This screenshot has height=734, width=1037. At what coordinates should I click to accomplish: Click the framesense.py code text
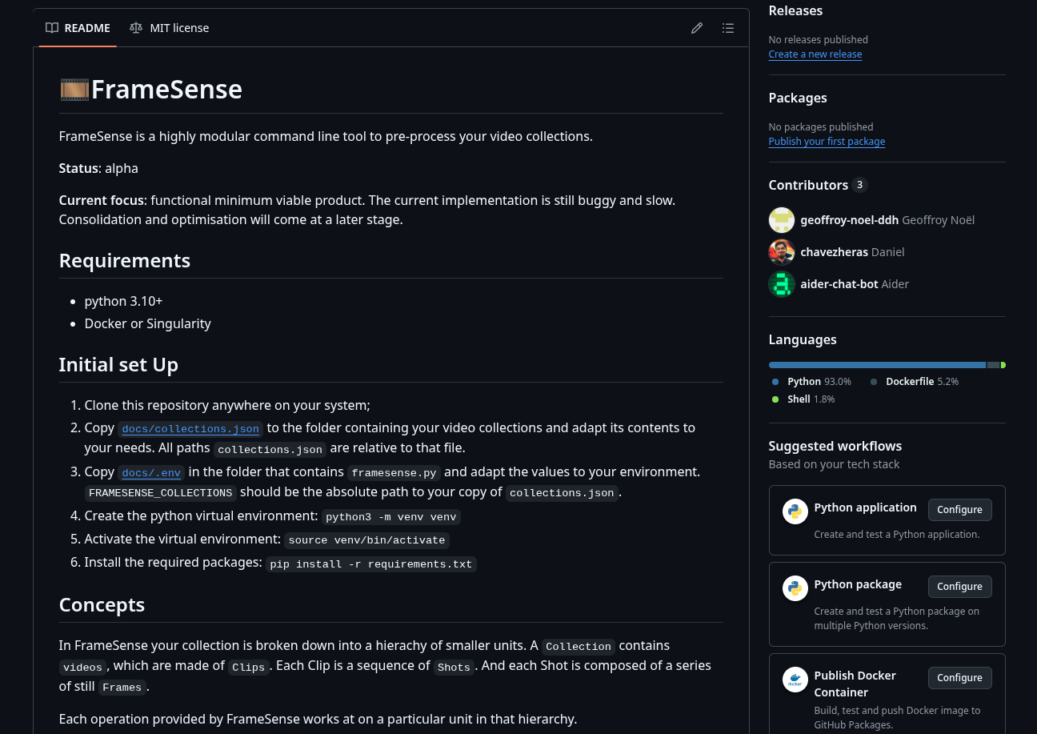[394, 473]
